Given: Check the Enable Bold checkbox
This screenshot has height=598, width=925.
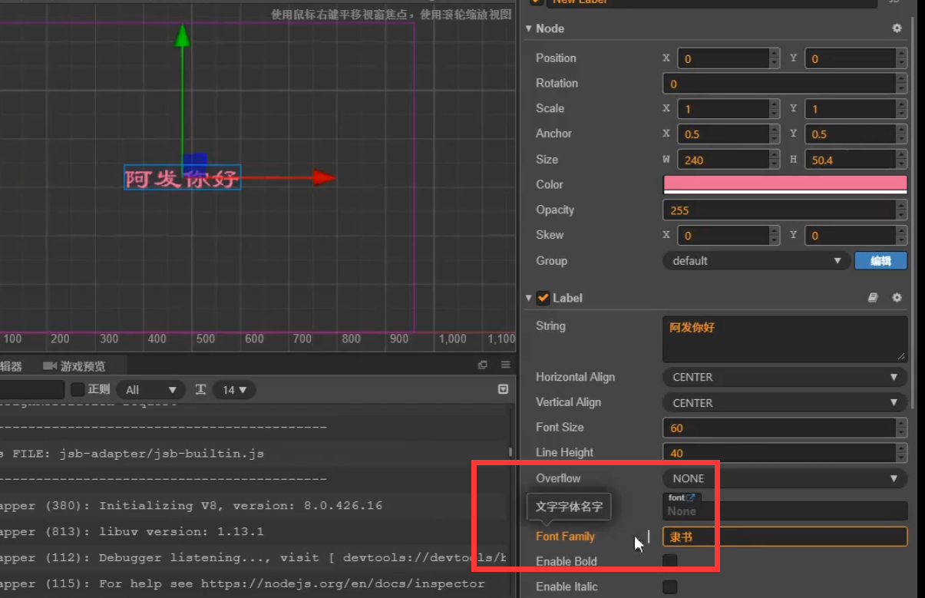Looking at the screenshot, I should click(x=670, y=561).
